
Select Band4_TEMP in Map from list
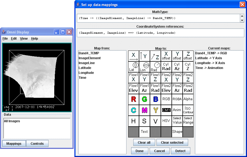pyautogui.click(x=89, y=53)
